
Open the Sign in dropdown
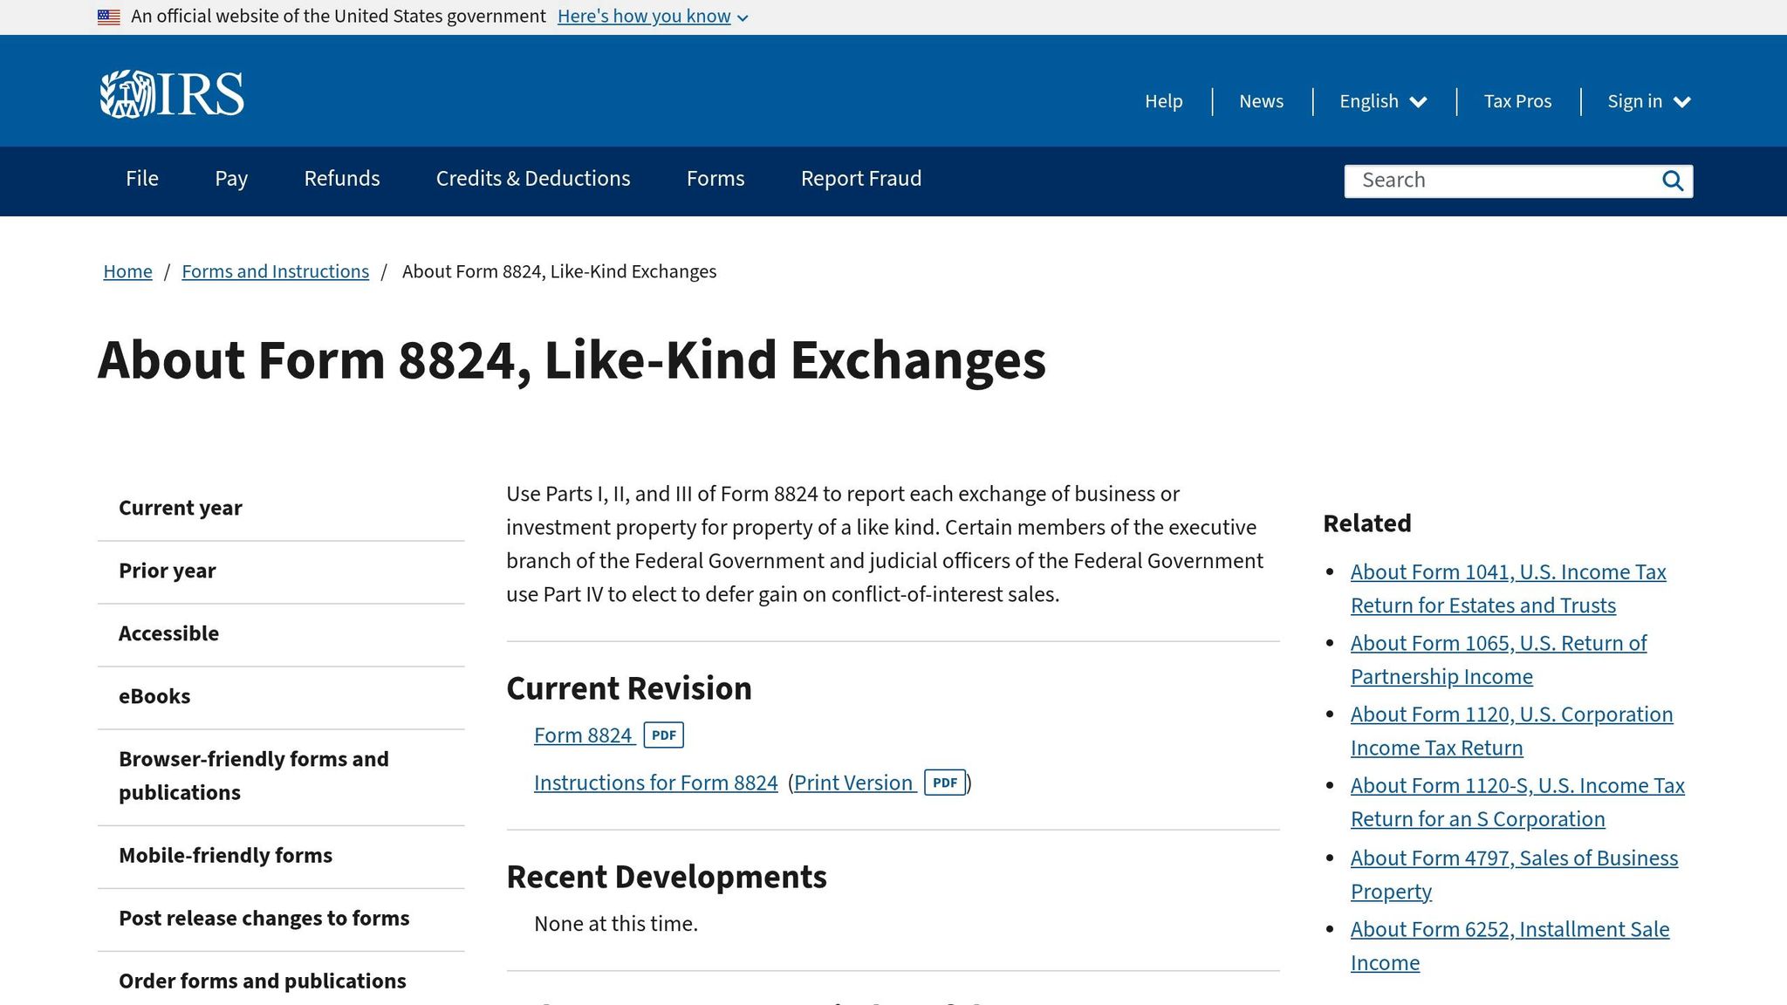[1649, 101]
